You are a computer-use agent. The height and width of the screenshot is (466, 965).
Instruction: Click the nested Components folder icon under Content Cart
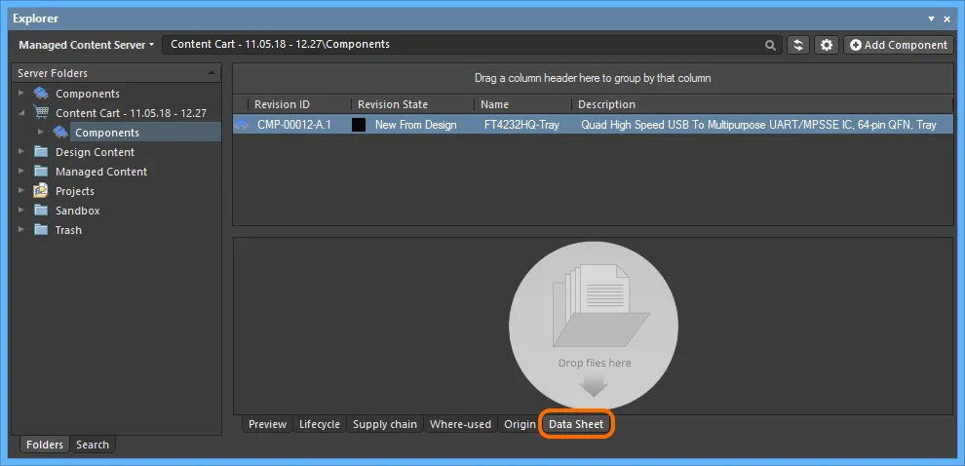pos(61,133)
